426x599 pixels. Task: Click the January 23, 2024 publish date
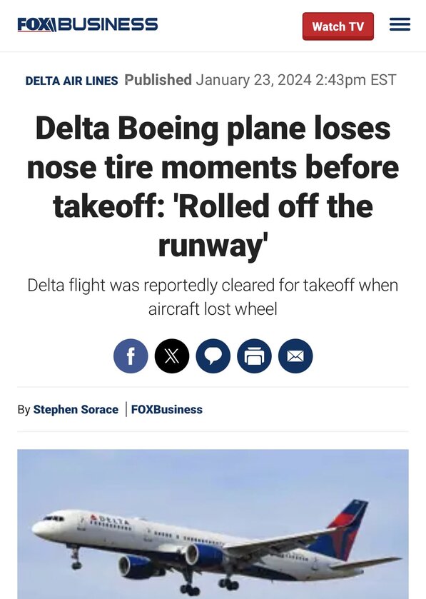(x=254, y=80)
